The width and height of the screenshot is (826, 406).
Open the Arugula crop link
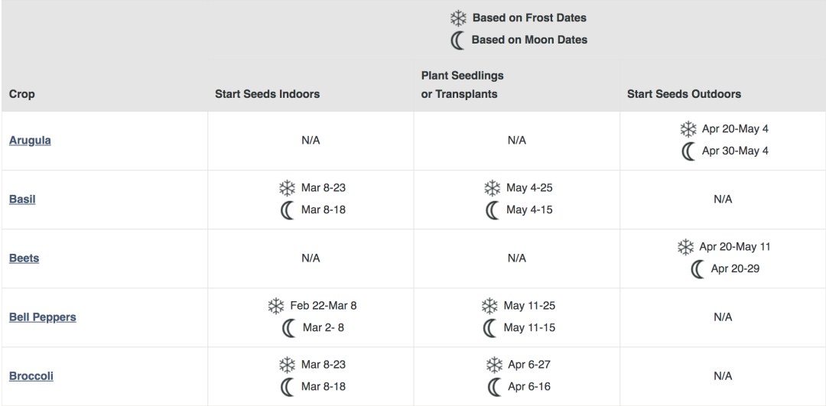click(30, 141)
